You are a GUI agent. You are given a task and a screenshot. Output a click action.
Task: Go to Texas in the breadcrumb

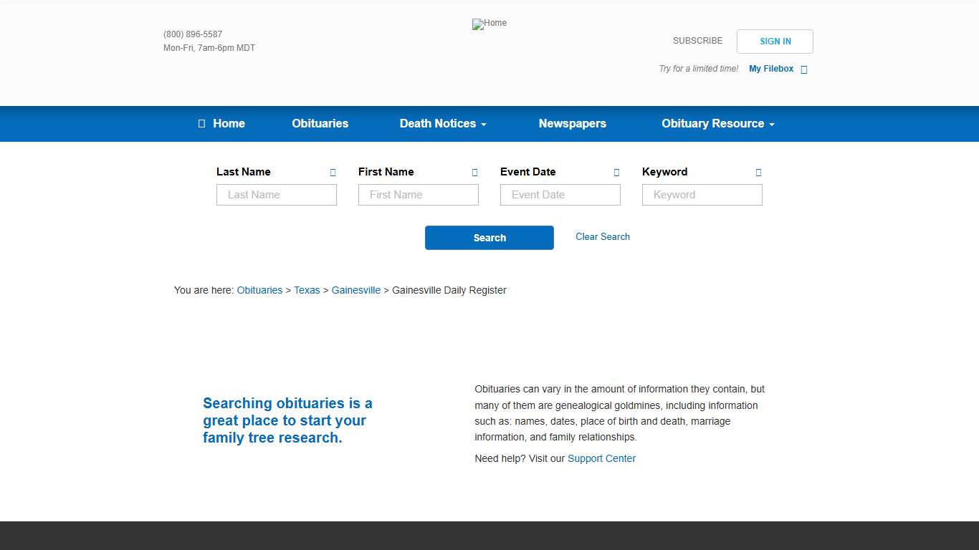(307, 290)
